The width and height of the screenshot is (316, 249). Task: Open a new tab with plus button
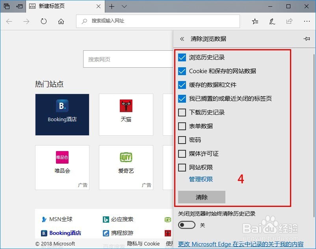pyautogui.click(x=112, y=6)
